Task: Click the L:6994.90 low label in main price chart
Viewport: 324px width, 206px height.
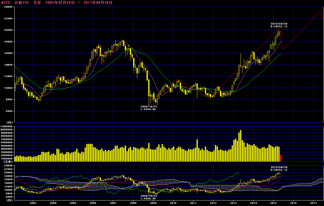Action: point(148,109)
